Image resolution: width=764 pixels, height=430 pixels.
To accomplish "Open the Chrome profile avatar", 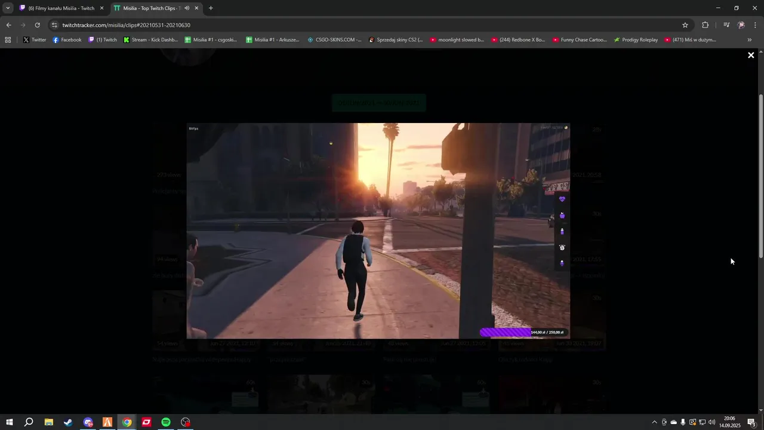I will coord(741,25).
